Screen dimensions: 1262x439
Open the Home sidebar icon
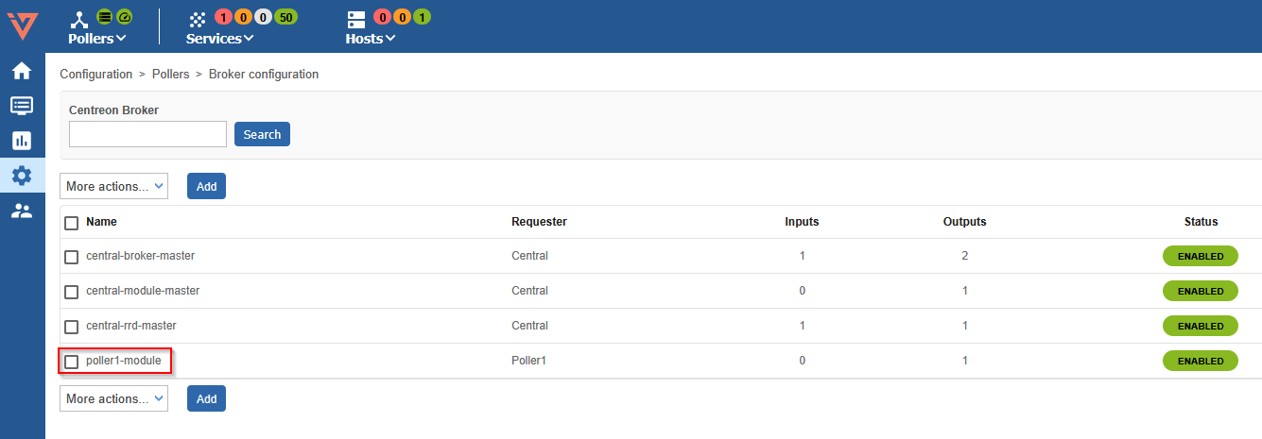[21, 71]
